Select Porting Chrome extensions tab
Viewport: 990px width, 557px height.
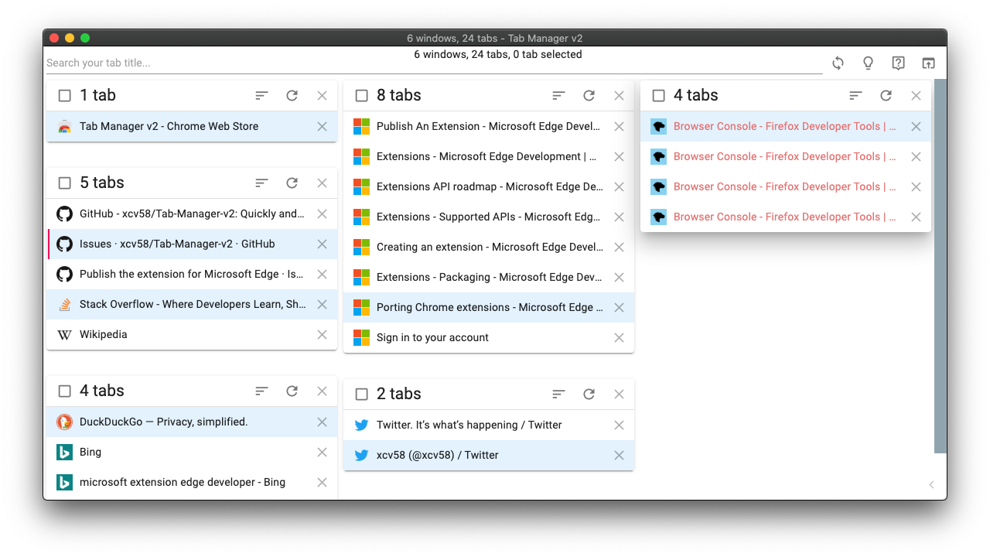click(x=489, y=308)
